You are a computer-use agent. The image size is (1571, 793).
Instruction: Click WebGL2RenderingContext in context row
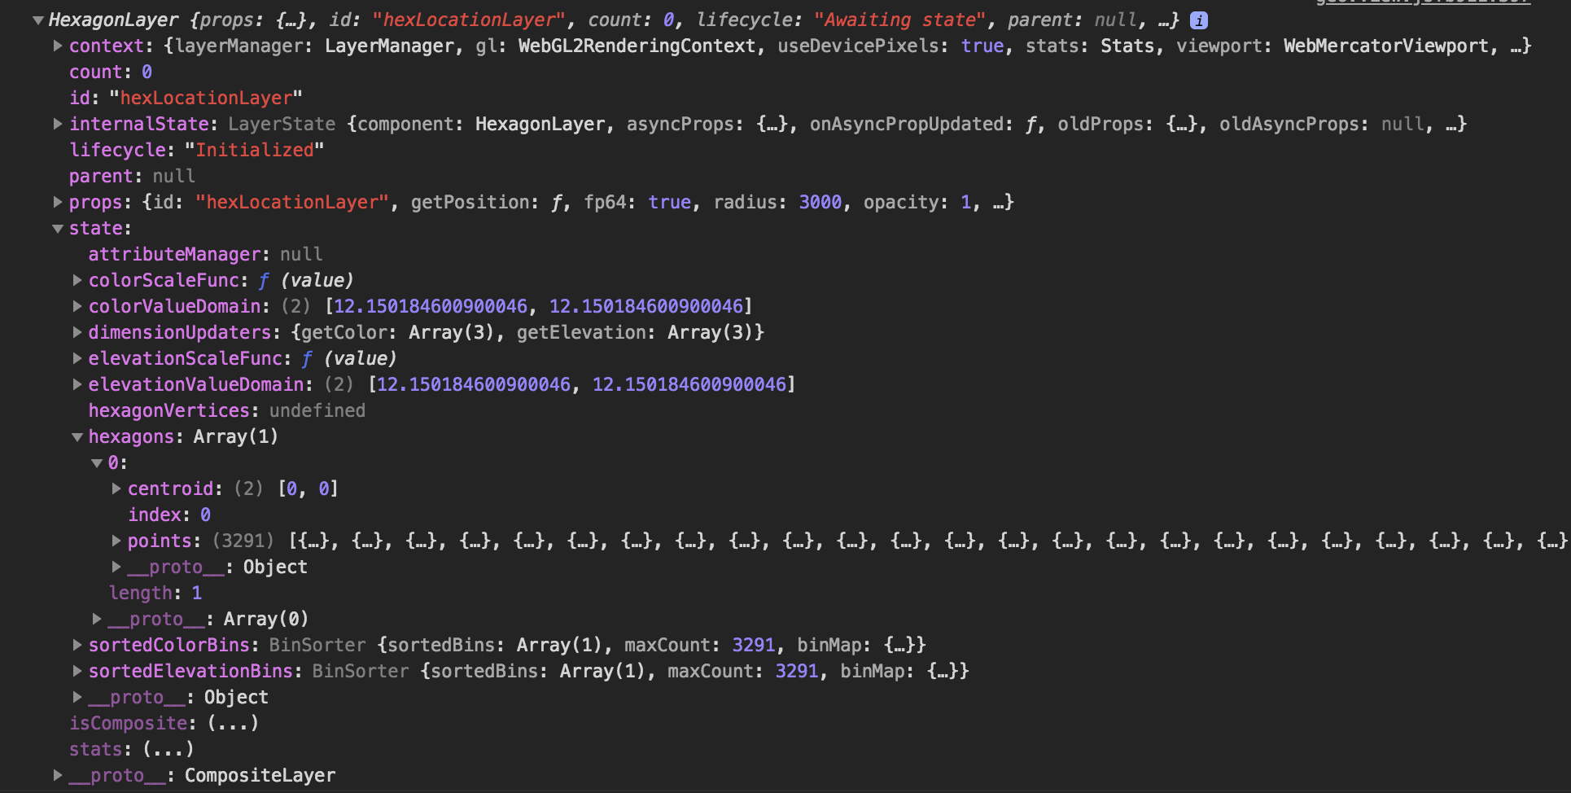(637, 46)
